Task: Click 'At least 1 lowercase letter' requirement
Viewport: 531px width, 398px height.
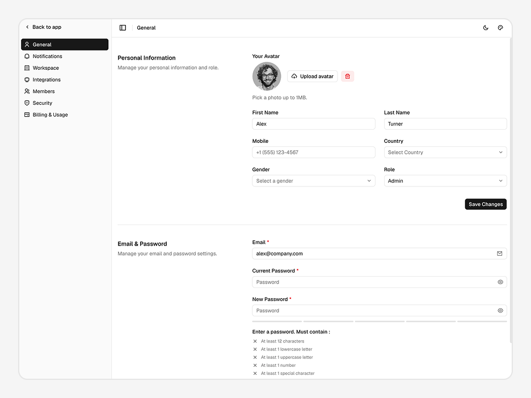Action: click(286, 349)
